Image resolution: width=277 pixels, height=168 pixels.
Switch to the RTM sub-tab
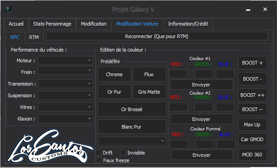[x=34, y=37]
